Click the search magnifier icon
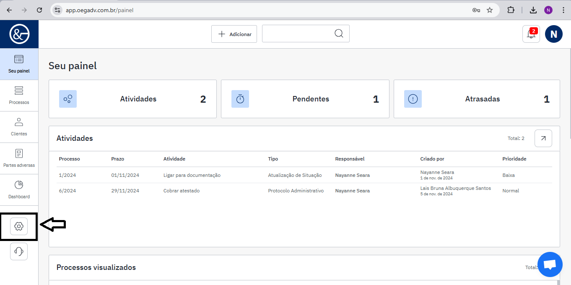Image resolution: width=571 pixels, height=285 pixels. [339, 34]
